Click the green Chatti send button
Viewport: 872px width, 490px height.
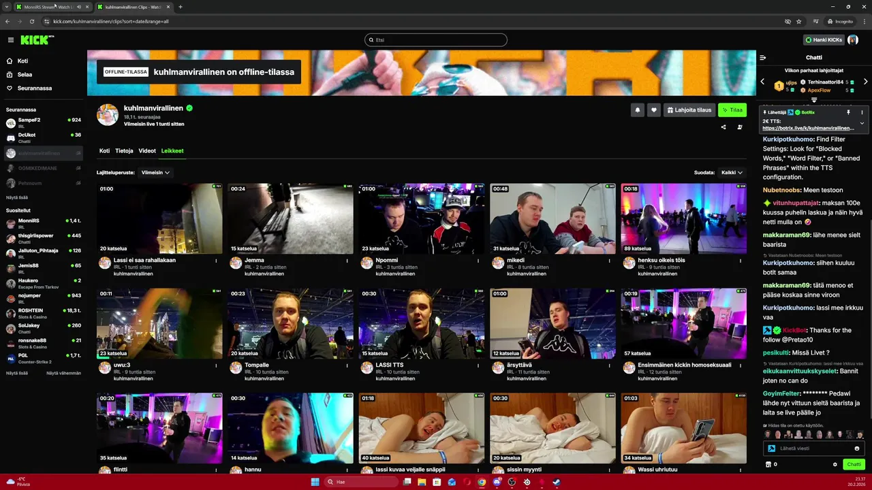(854, 465)
